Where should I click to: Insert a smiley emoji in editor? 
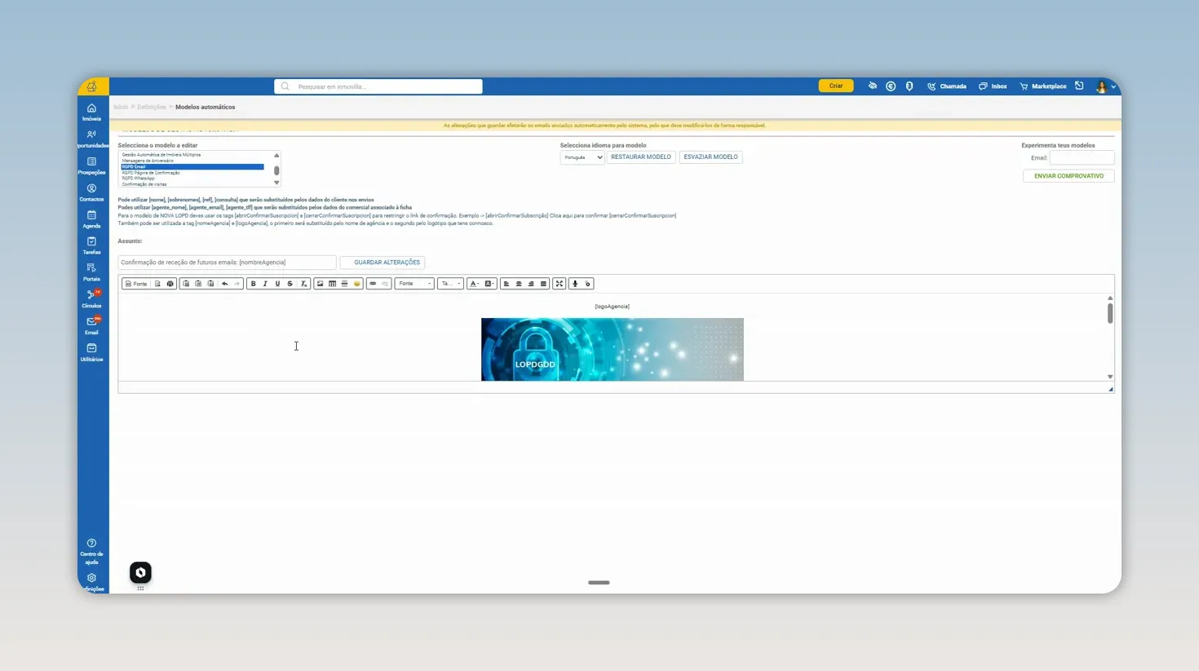coord(356,284)
